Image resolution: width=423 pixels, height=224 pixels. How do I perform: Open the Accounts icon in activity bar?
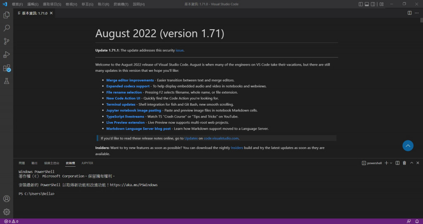7,199
